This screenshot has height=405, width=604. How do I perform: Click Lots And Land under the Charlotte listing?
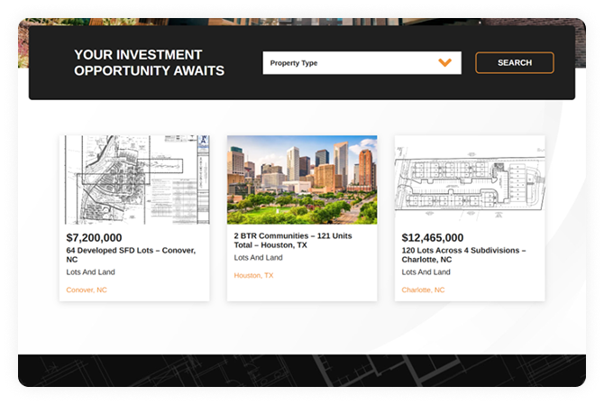click(x=426, y=272)
